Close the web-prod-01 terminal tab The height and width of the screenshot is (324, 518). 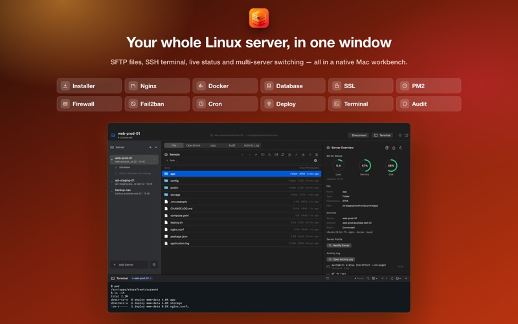pyautogui.click(x=151, y=279)
